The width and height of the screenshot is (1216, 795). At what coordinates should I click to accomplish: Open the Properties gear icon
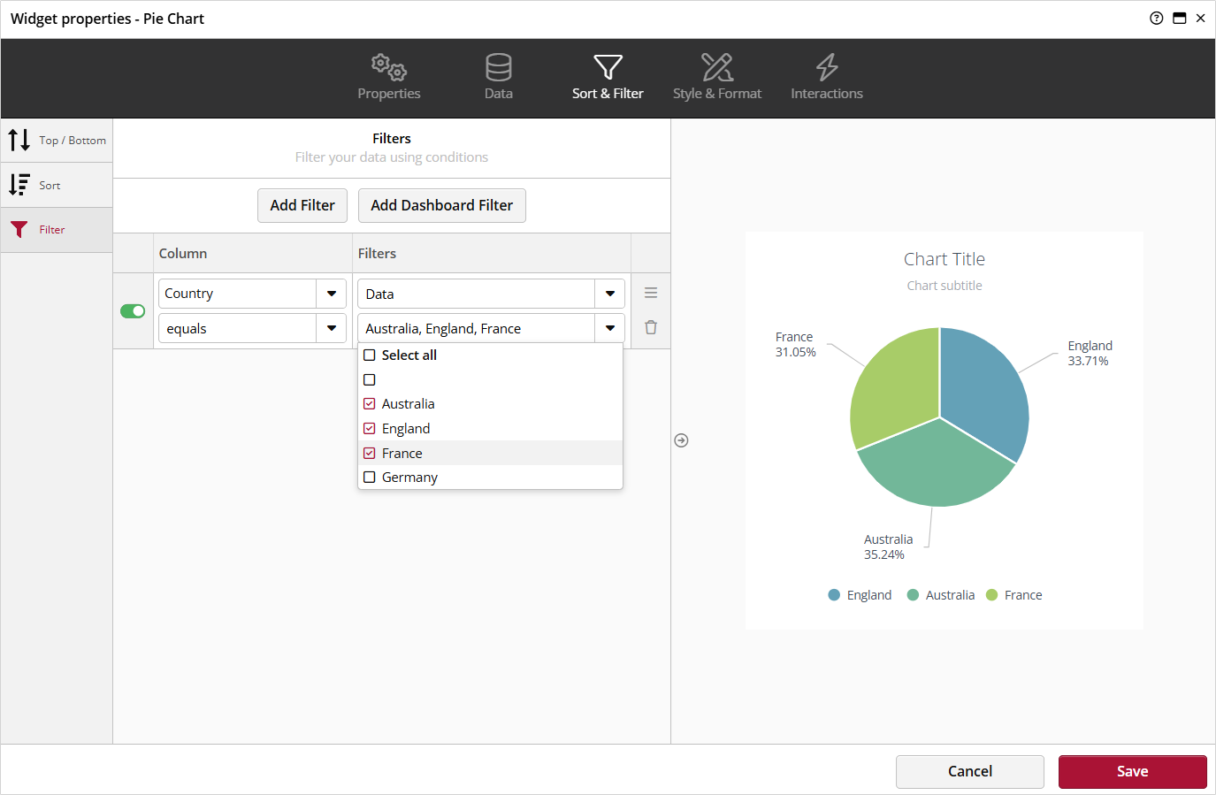(389, 67)
